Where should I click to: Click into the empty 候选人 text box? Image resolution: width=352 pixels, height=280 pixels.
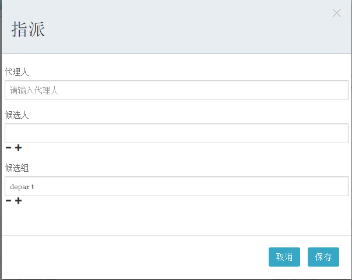pyautogui.click(x=176, y=133)
